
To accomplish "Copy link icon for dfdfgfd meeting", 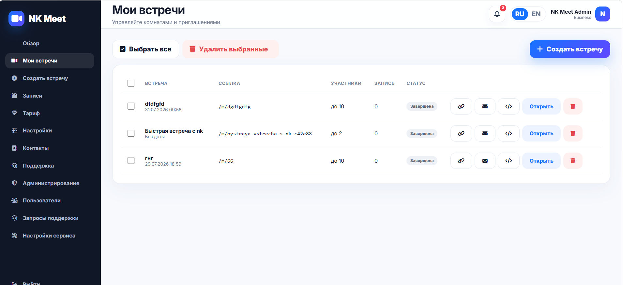I will 461,106.
